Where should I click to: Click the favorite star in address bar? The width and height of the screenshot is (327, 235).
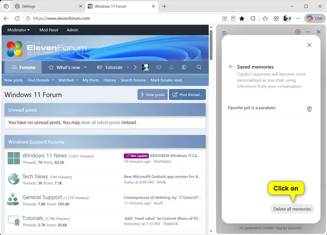(x=242, y=19)
